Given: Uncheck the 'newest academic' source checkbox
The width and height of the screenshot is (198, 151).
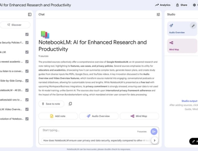Looking at the screenshot, I should [x=27, y=62].
